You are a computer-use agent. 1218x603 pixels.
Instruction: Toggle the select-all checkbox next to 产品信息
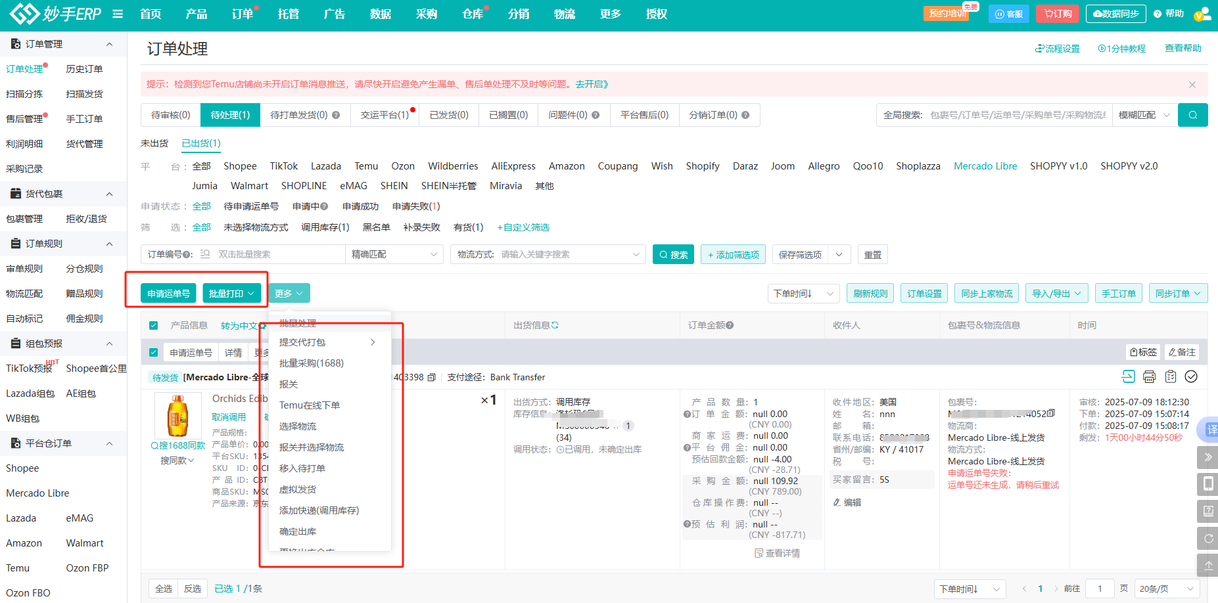tap(153, 325)
